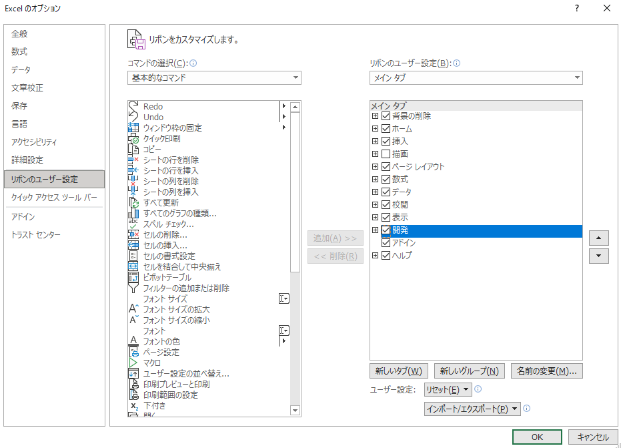Click the Undo command icon
This screenshot has width=621, height=448.
coord(133,117)
